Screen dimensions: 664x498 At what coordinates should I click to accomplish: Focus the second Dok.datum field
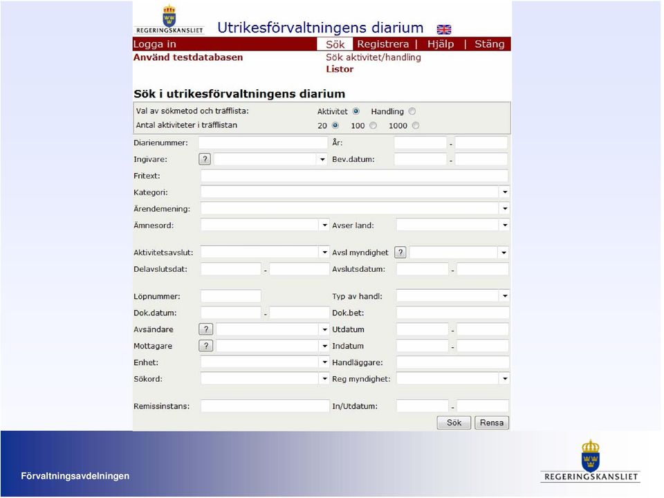[299, 313]
